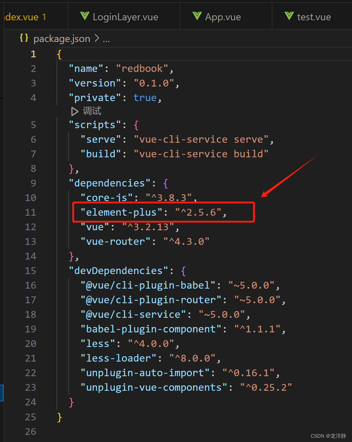Click the "element-plus" dependency entry
Viewport: 352px width, 442px height.
click(154, 212)
